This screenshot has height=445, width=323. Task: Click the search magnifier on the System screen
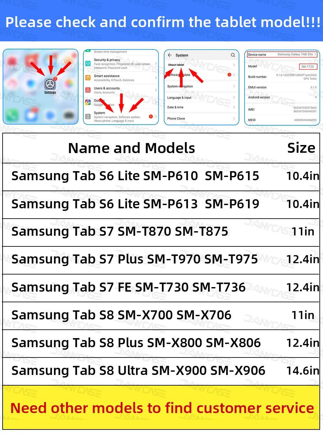coord(233,55)
